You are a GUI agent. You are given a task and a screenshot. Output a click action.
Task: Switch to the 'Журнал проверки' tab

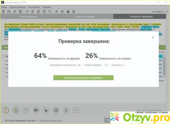85,16
